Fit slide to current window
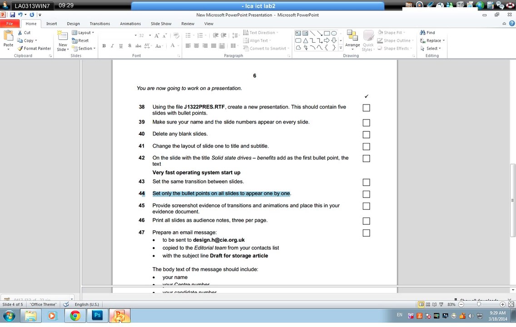The image size is (516, 327). [x=511, y=305]
